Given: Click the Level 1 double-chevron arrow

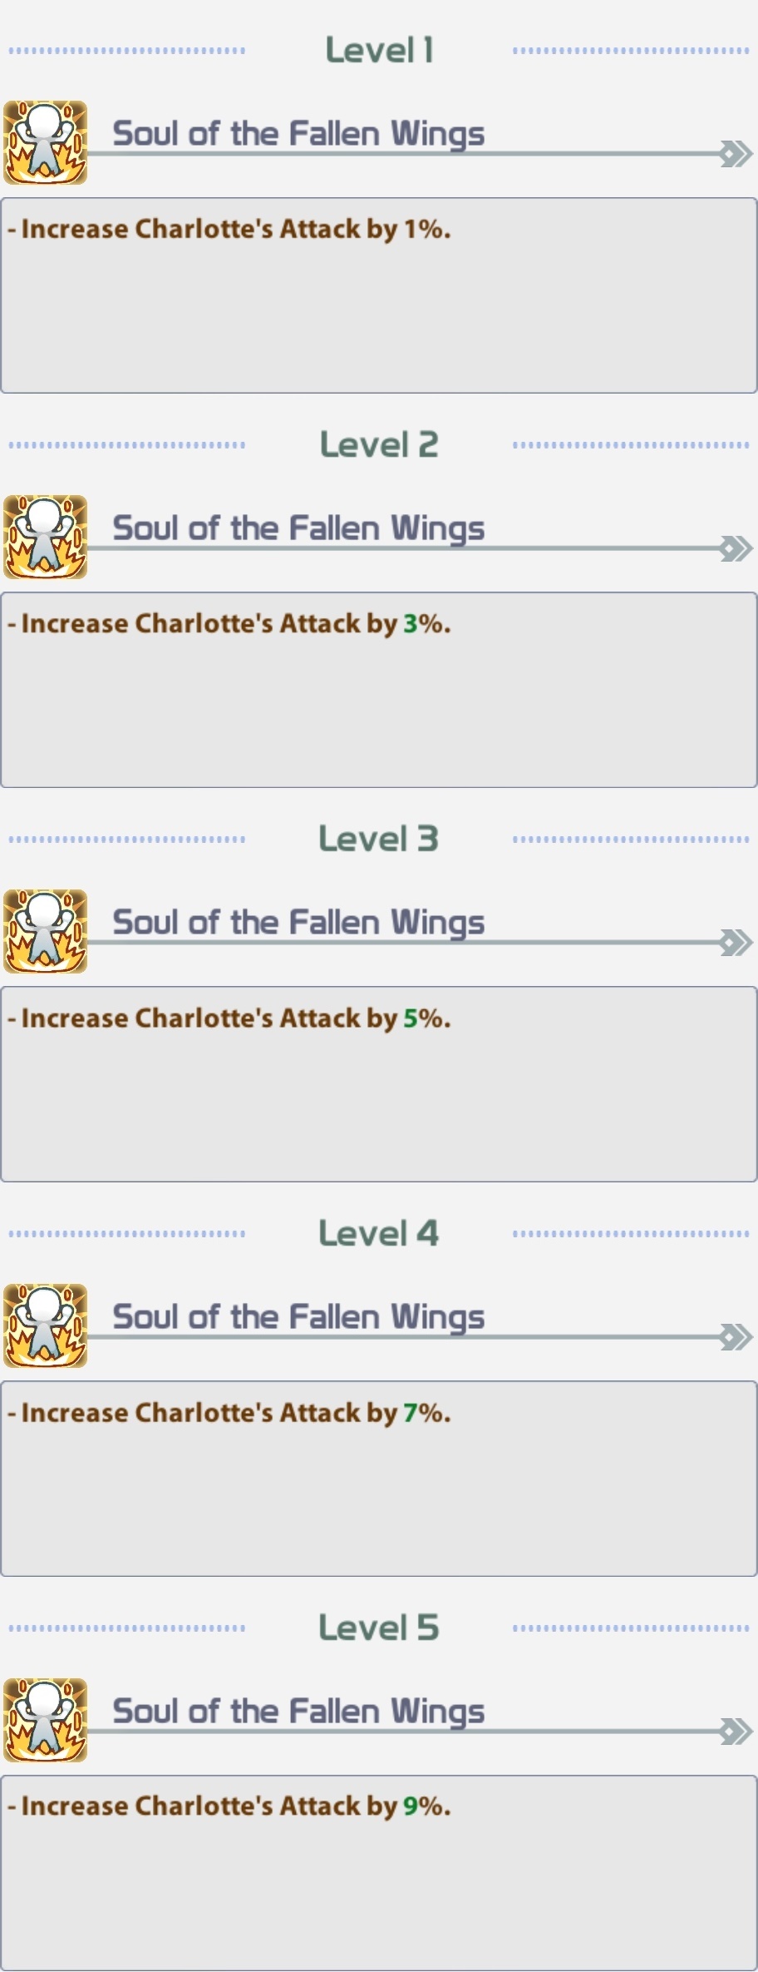Looking at the screenshot, I should [736, 154].
